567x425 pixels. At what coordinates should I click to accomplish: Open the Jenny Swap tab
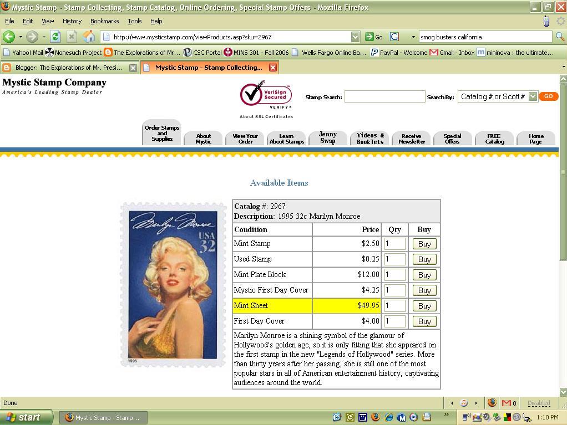[328, 138]
